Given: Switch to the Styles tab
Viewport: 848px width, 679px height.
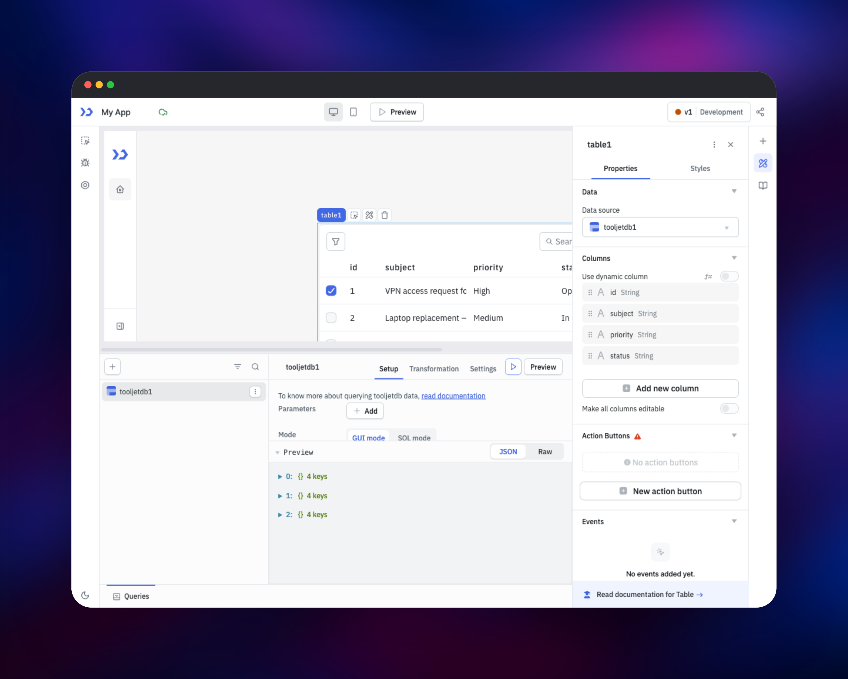Looking at the screenshot, I should 700,168.
